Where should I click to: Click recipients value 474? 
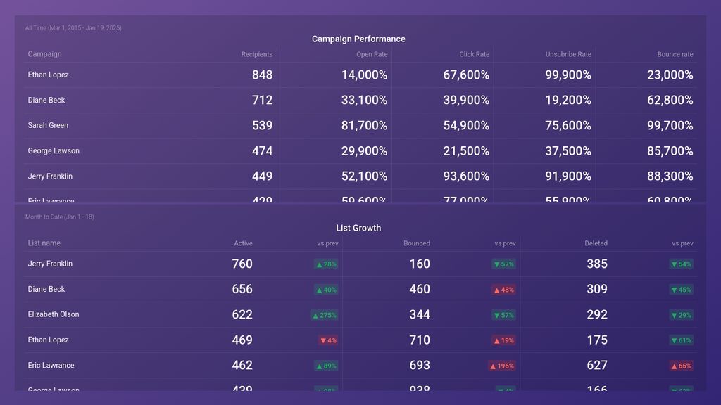click(262, 150)
